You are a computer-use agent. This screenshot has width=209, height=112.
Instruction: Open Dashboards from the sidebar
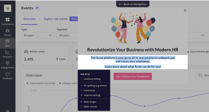[x=8, y=21]
